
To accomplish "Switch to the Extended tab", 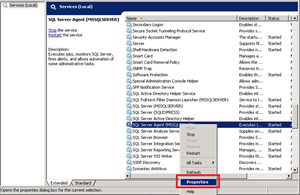I will coord(59,183).
